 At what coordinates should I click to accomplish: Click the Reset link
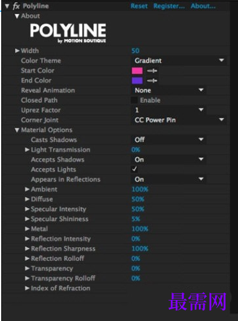pos(139,6)
